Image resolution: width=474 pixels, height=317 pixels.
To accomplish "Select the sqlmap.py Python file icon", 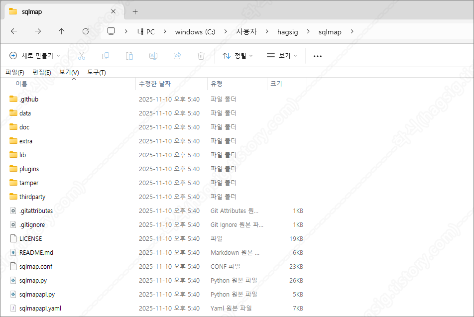I will click(x=13, y=280).
